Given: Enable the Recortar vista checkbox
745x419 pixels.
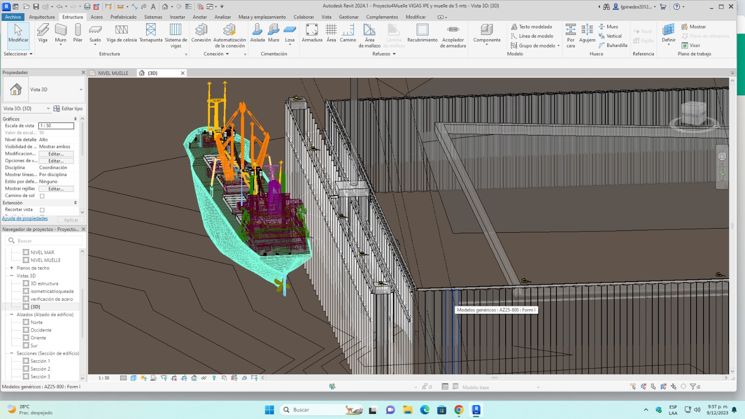Looking at the screenshot, I should 42,209.
